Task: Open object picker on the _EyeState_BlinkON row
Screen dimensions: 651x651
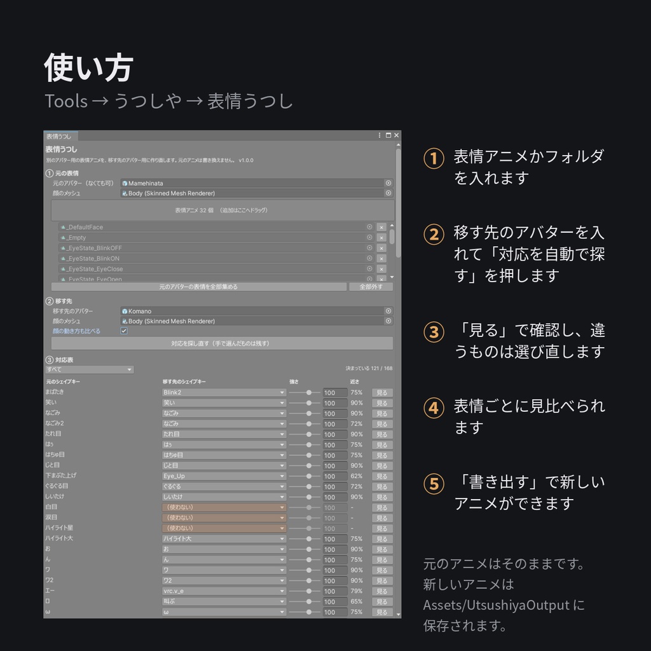Action: tap(369, 258)
